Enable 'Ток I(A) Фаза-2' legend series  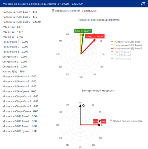121,55
